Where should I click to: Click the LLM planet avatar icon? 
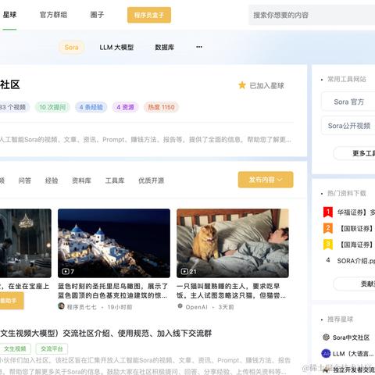(326, 353)
